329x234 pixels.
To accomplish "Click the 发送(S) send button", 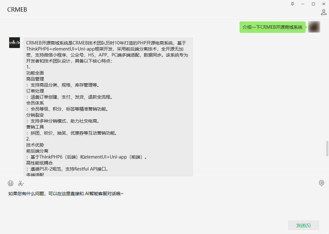I will (304, 225).
